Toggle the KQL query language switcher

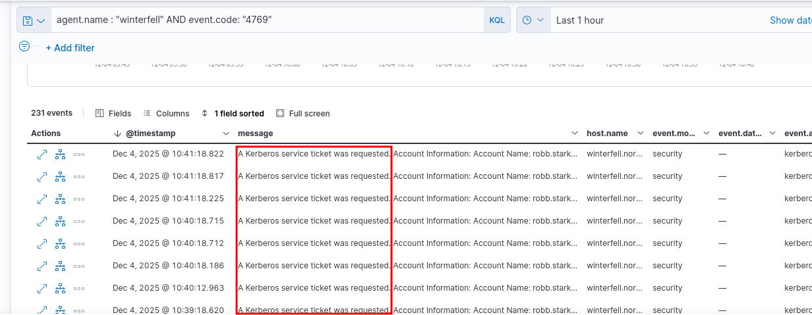coord(496,20)
